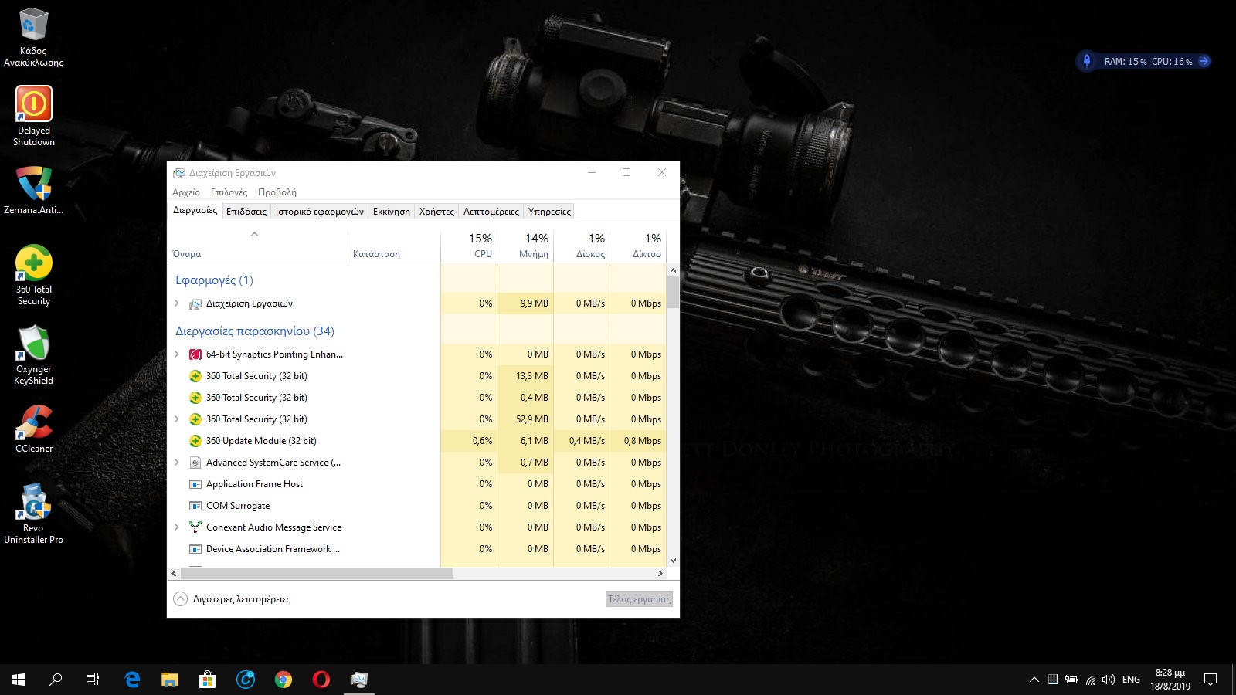
Task: Click the ENG input language indicator
Action: [x=1131, y=680]
